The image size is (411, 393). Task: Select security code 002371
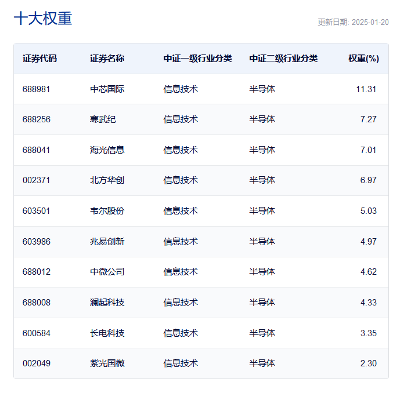coord(36,180)
